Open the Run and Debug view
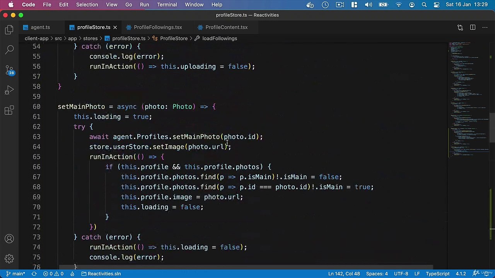Image resolution: width=495 pixels, height=278 pixels. point(9,90)
